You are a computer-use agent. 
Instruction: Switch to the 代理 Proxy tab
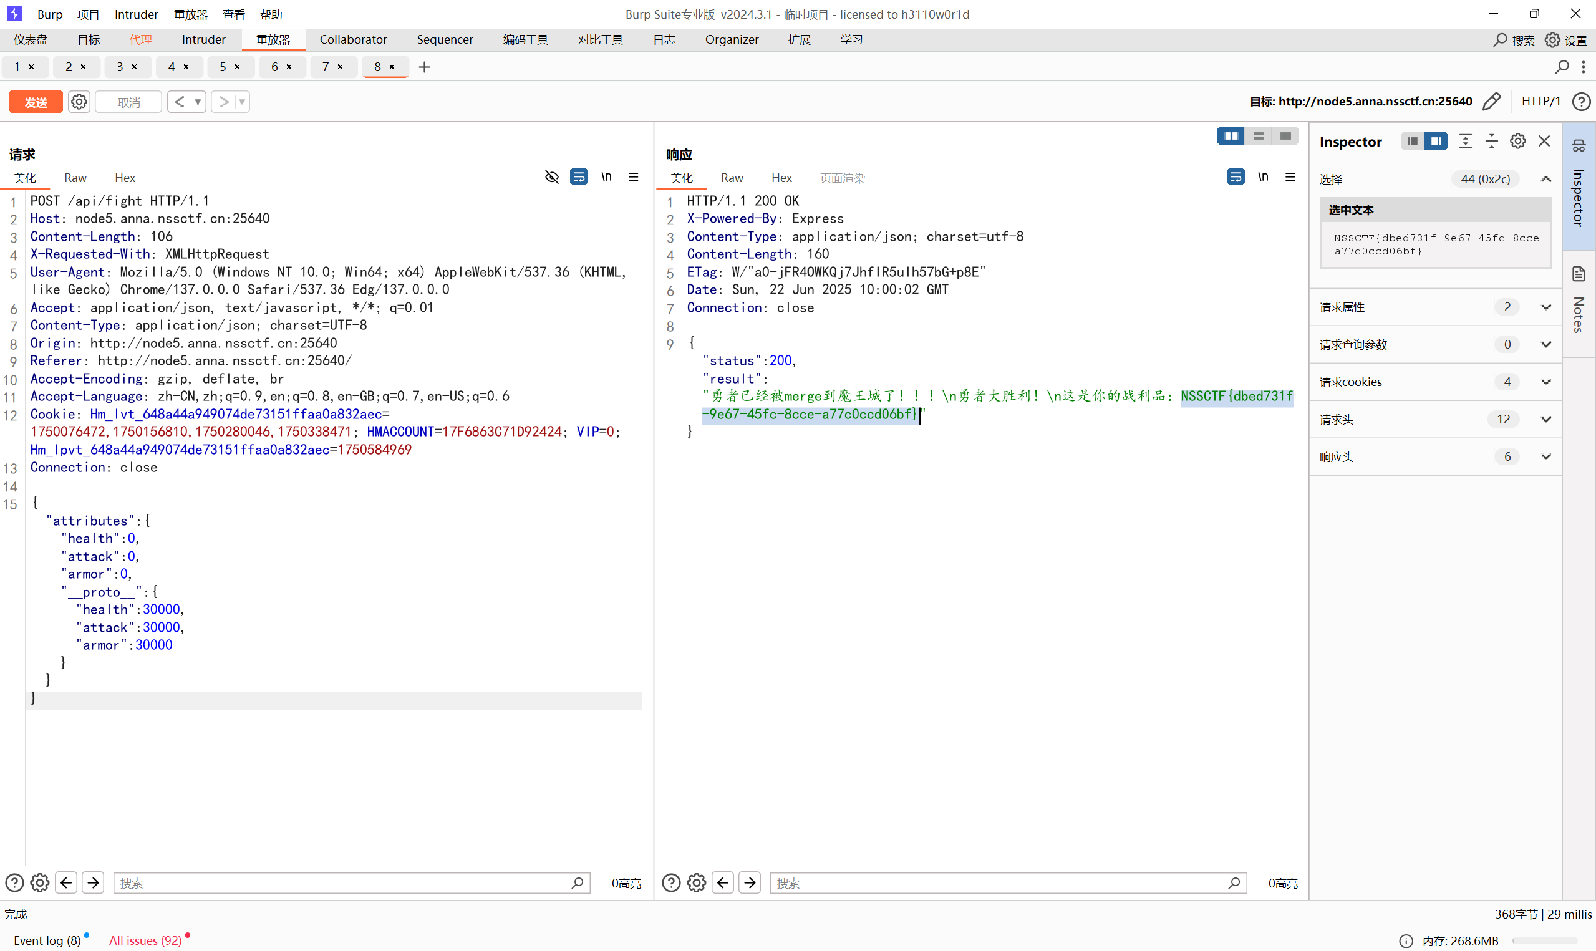click(x=141, y=40)
